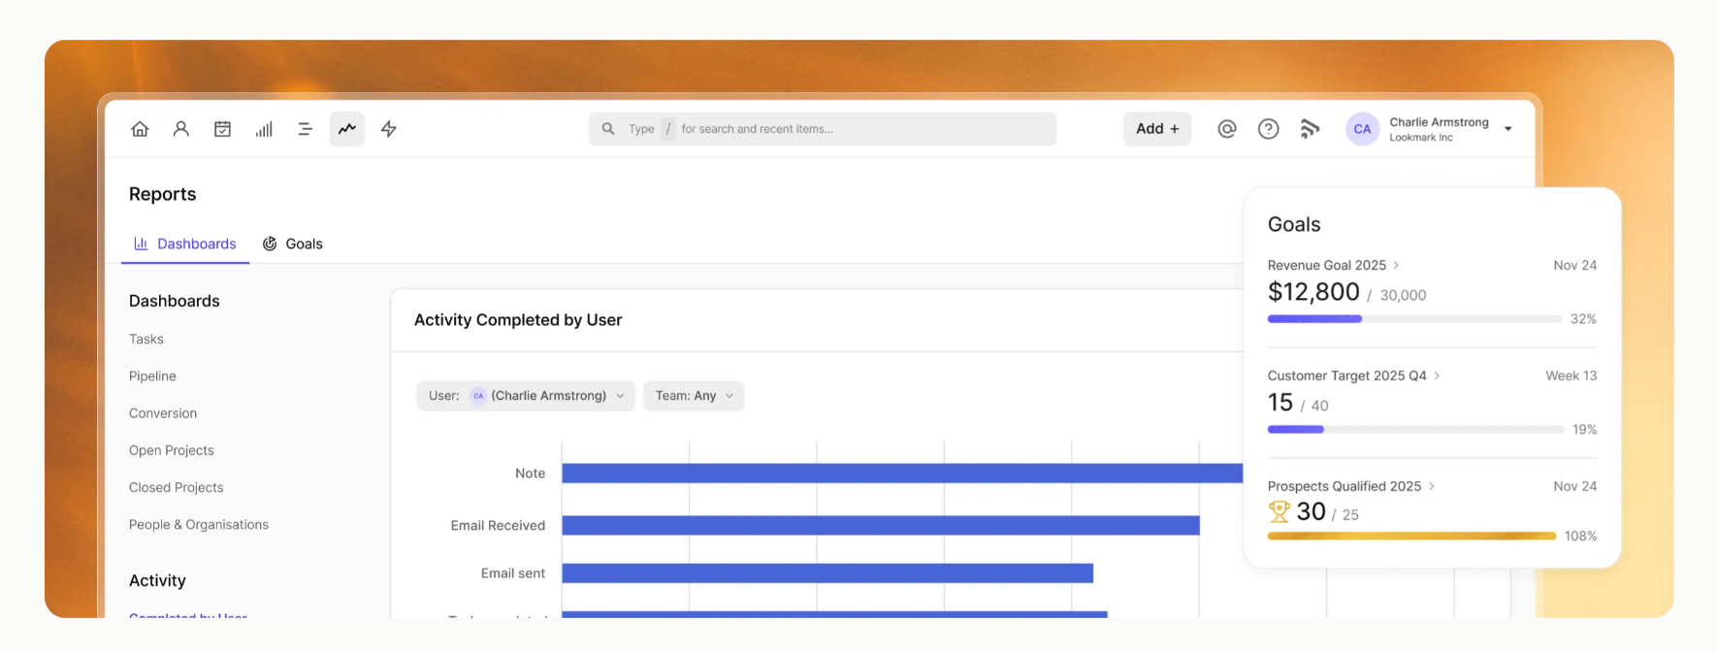Click the Email sent bar in chart
Viewport: 1717px width, 652px height.
click(x=827, y=573)
